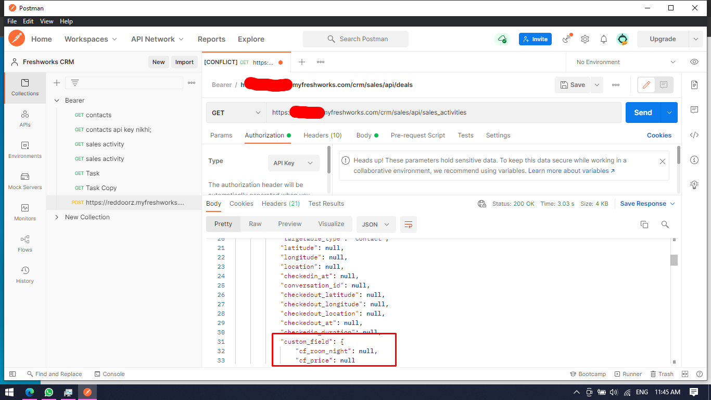711x400 pixels.
Task: Switch to comment mode icon
Action: pos(664,85)
